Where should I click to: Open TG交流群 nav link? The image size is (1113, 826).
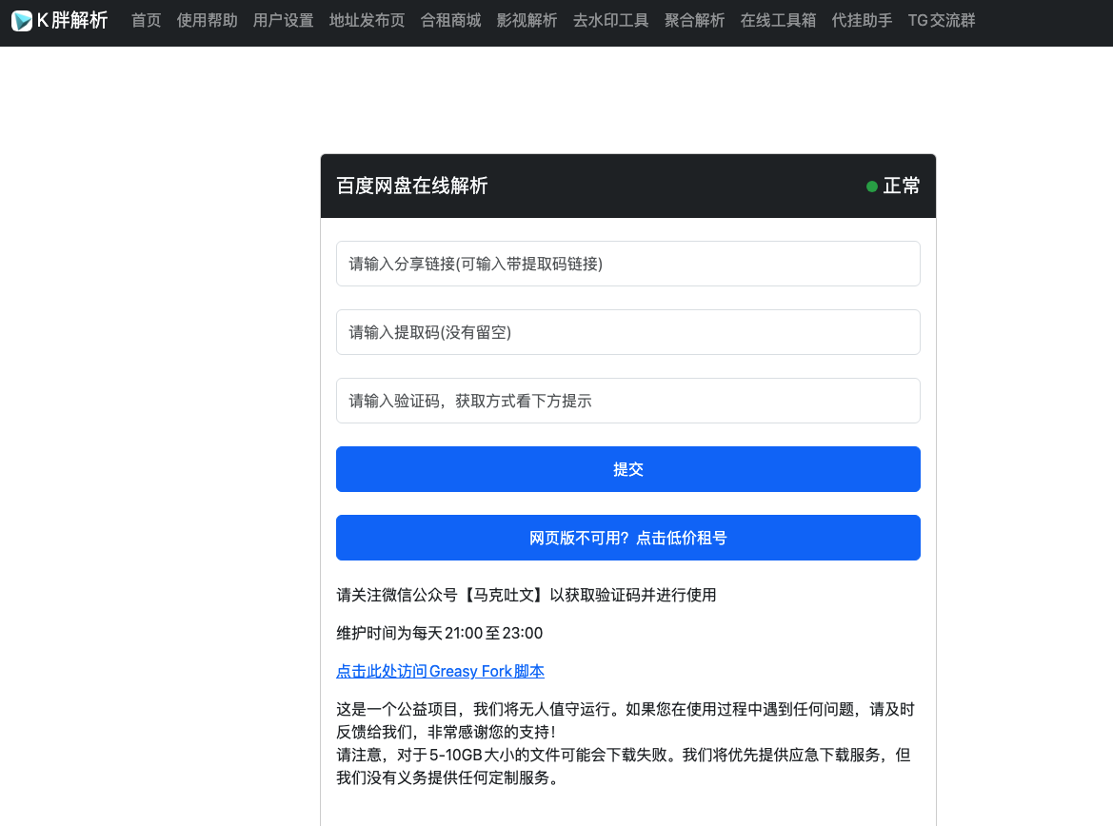coord(942,21)
